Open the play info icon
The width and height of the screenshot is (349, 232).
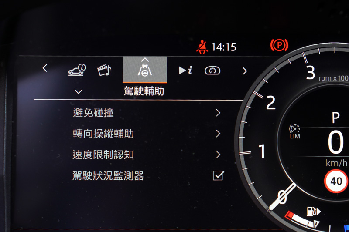185,71
